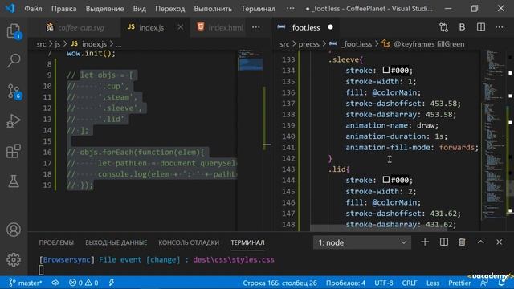Click the VS Code logo icon
Image resolution: width=514 pixels, height=289 pixels.
click(10, 8)
